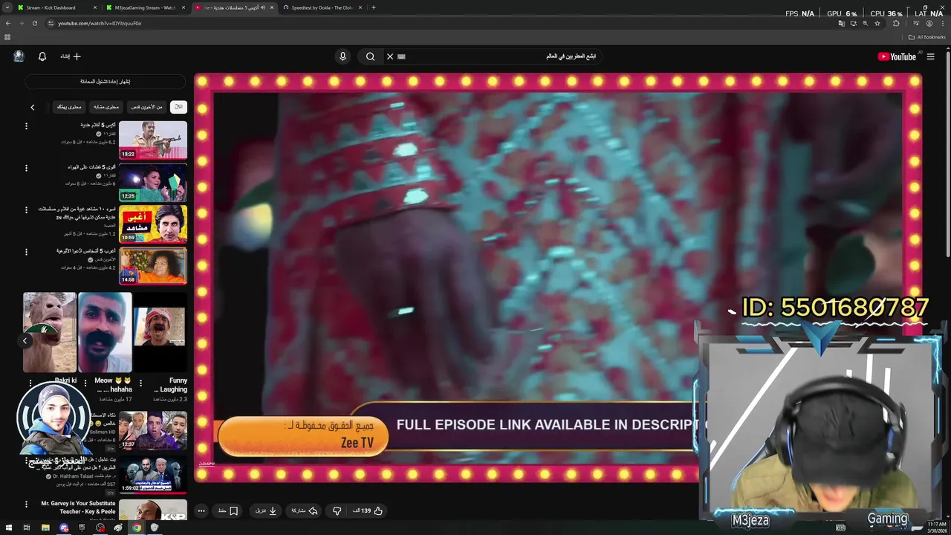The height and width of the screenshot is (535, 951).
Task: Reload the page
Action: pyautogui.click(x=35, y=23)
